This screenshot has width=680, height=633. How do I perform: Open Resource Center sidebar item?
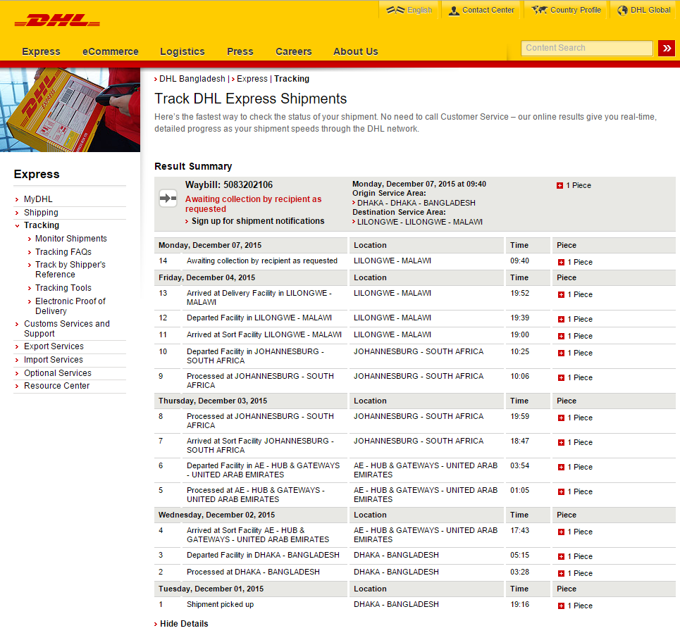point(57,386)
